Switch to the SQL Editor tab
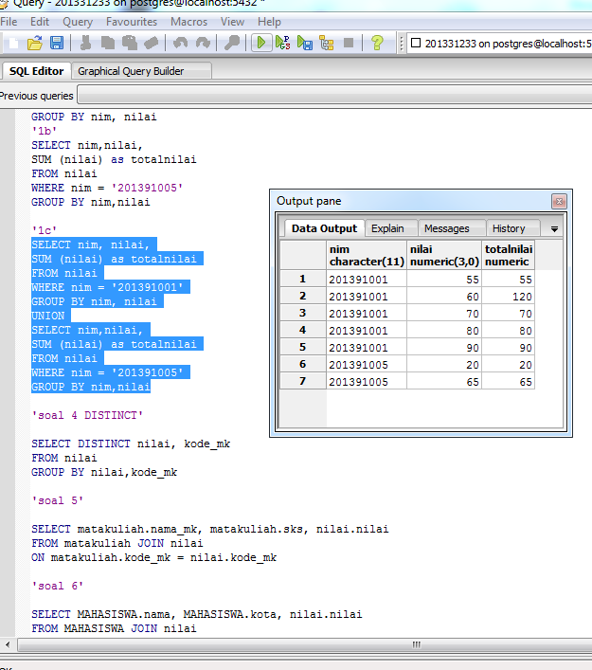592x670 pixels. [36, 71]
